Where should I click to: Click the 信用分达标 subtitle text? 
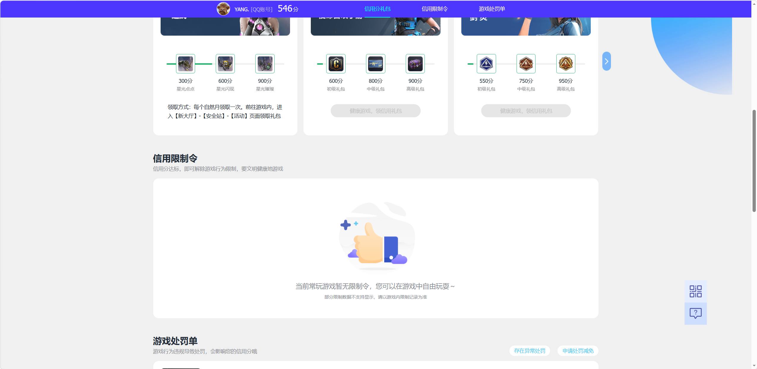click(x=218, y=169)
